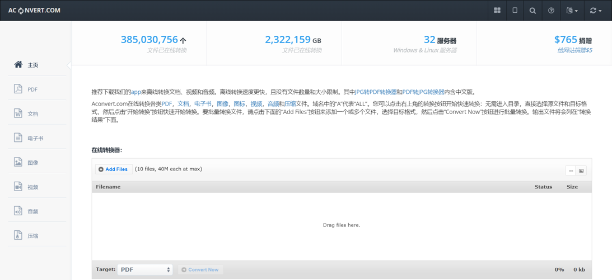Expand the language translation dropdown

572,11
